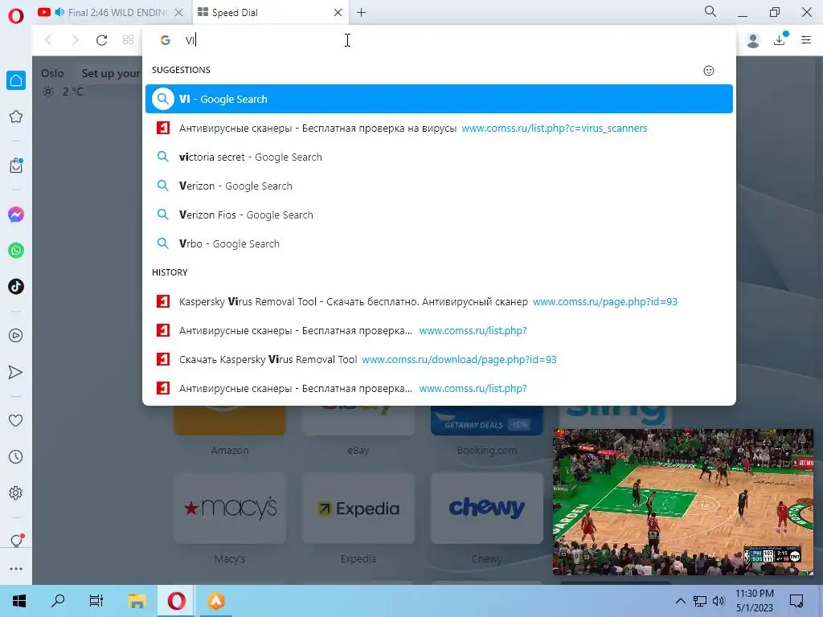
Task: Switch to the YouTube Final 2:46 tab
Action: (112, 13)
